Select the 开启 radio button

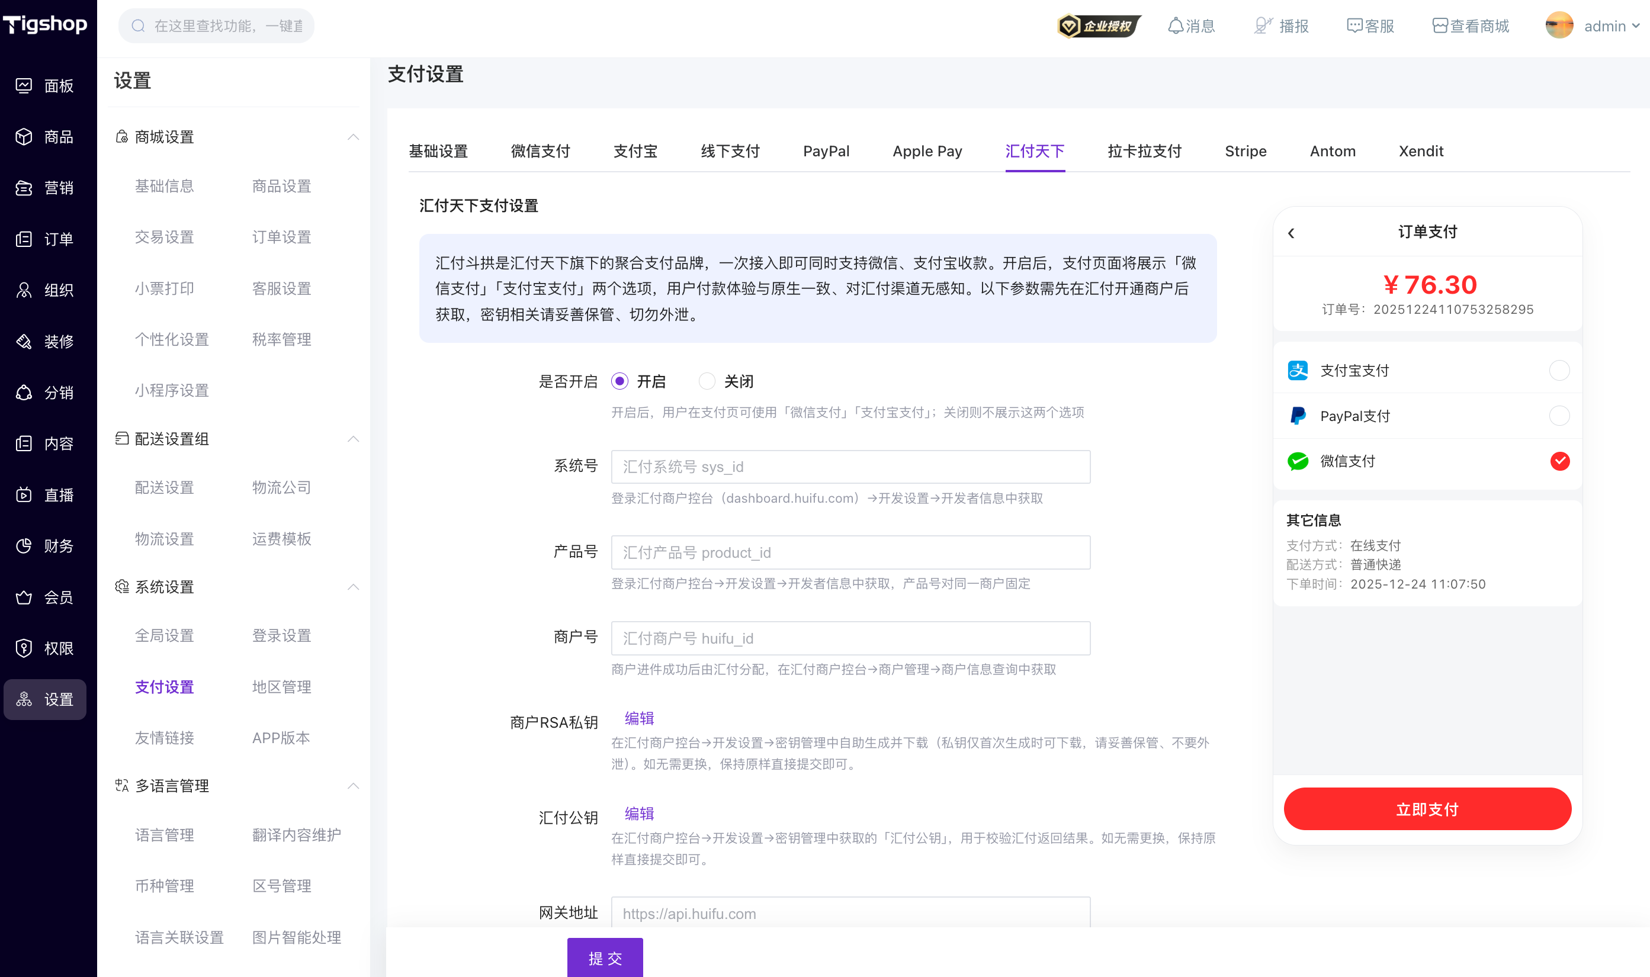pos(619,381)
